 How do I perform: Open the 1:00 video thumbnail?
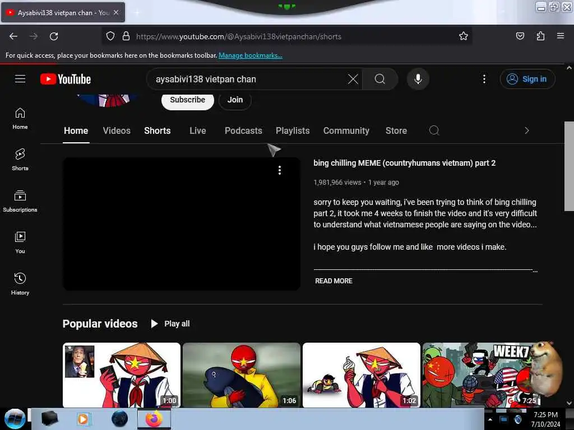[122, 375]
